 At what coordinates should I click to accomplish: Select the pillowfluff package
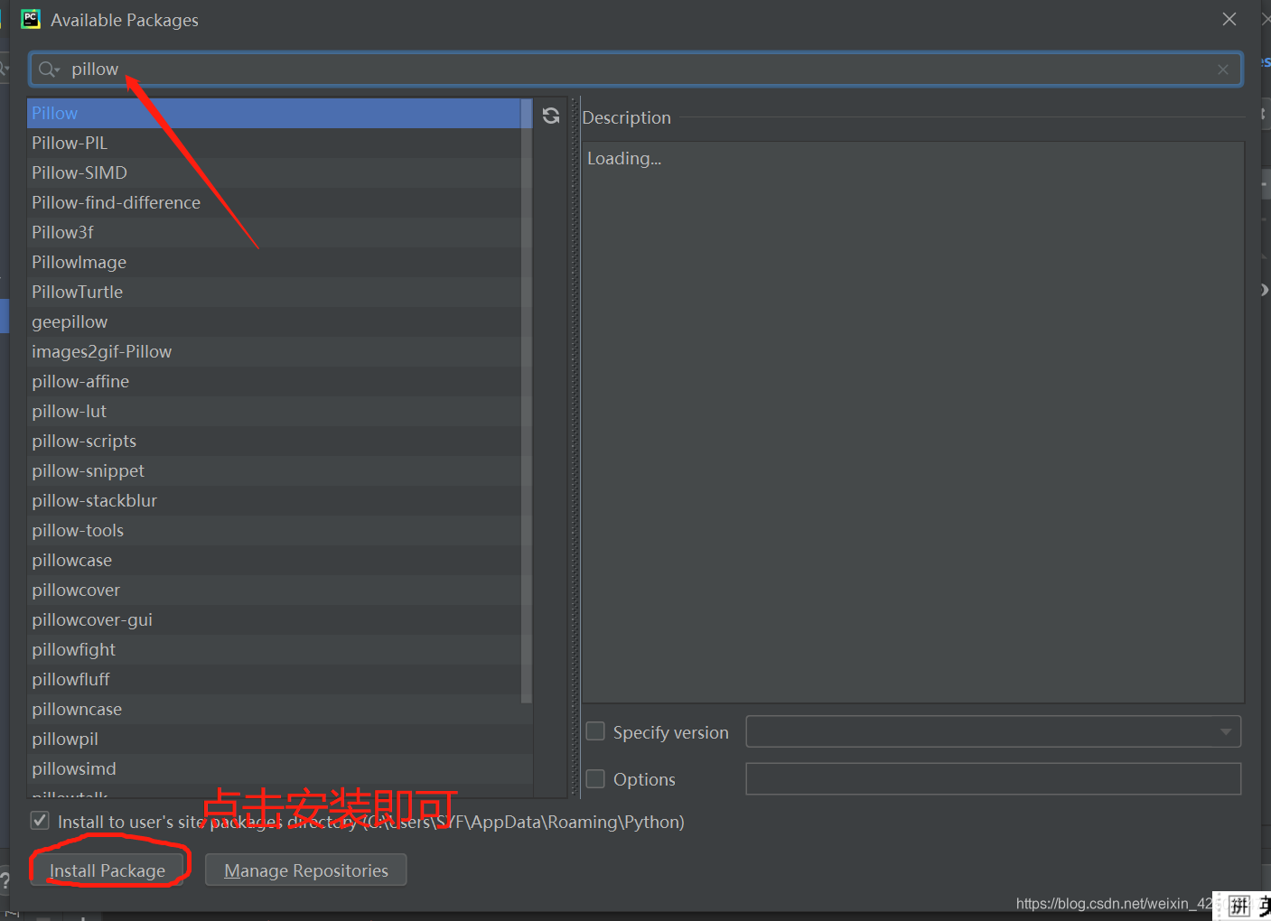(275, 679)
